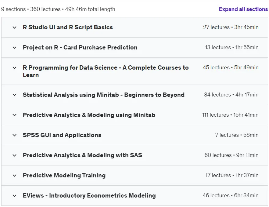Expand SPSS GUI and Applications chevron
This screenshot has height=207, width=269.
[15, 135]
